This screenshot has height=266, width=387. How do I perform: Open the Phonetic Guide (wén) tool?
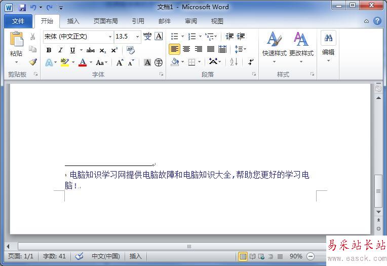147,36
